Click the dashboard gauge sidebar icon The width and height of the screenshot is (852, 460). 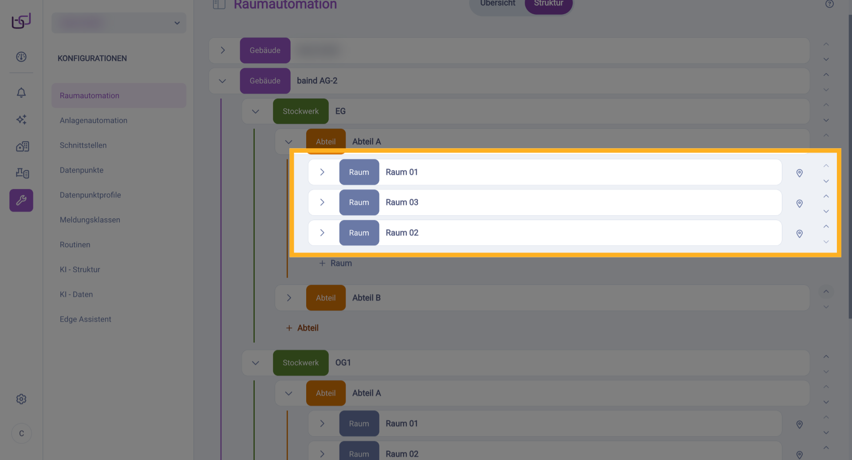(21, 57)
